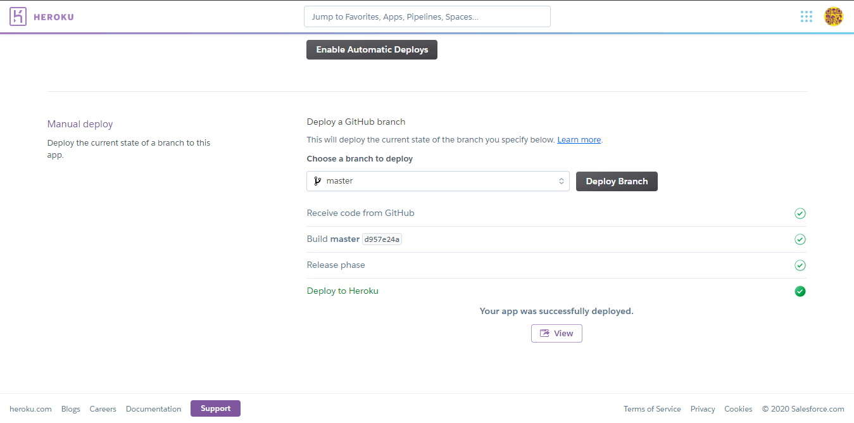854x423 pixels.
Task: Open the Cookies footer link
Action: click(738, 409)
